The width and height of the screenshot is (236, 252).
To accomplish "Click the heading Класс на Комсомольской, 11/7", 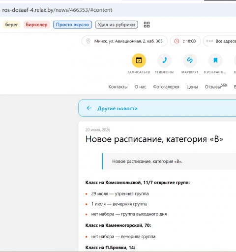I will coord(138,183).
